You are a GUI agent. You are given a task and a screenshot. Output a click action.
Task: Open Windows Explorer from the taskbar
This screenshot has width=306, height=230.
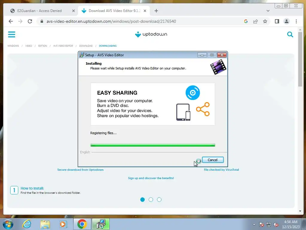[x=45, y=224]
